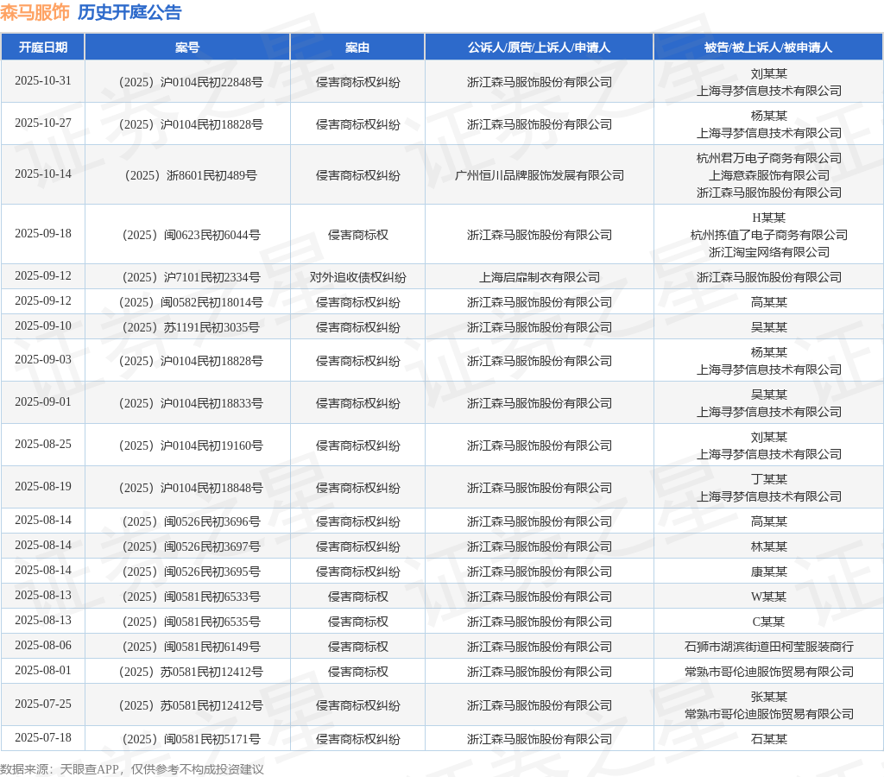Image resolution: width=884 pixels, height=777 pixels.
Task: Select the date 2025-10-31
Action: click(x=43, y=80)
